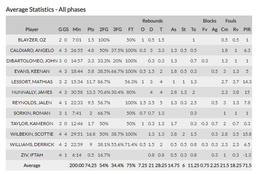Open LESSORT, MATHIAS player page
This screenshot has height=174, width=256.
(32, 82)
